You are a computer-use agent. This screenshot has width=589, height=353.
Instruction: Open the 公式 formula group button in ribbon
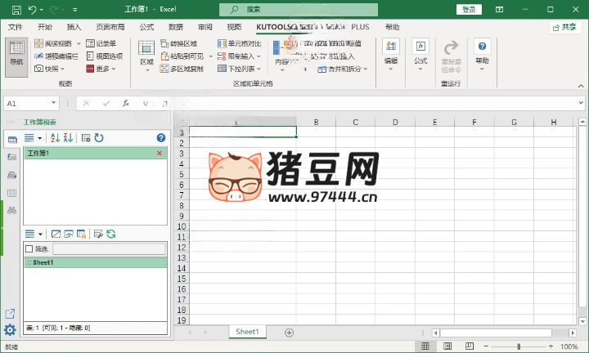point(420,56)
